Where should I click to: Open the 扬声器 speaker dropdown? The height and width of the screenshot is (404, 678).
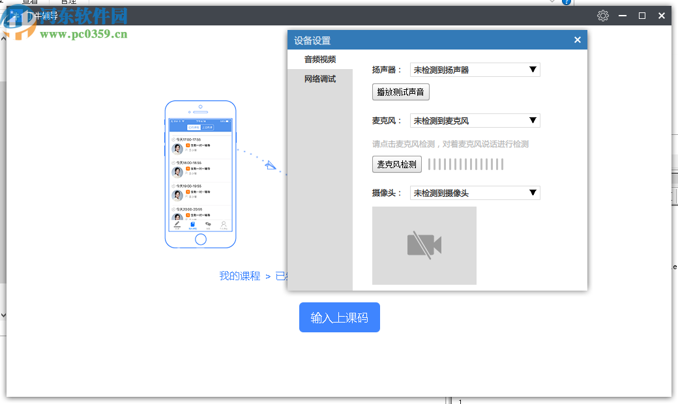(474, 69)
